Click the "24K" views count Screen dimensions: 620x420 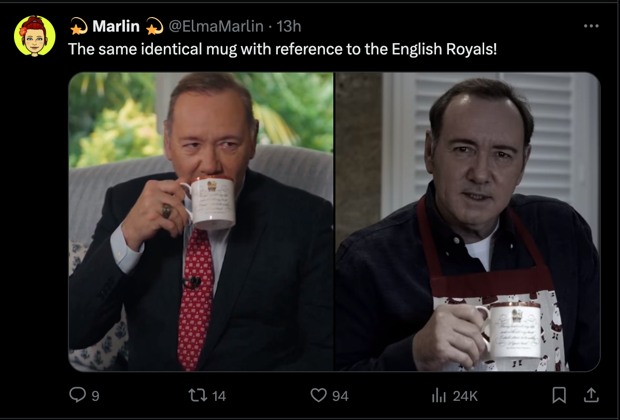point(465,396)
